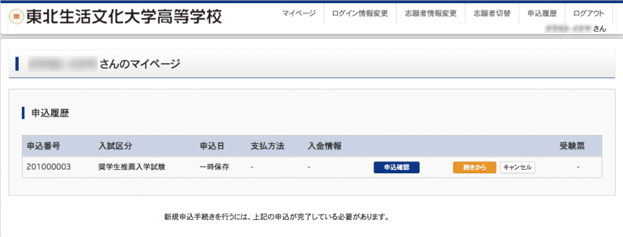Image resolution: width=623 pixels, height=237 pixels.
Task: Click the 入試区分 column header
Action: click(115, 146)
